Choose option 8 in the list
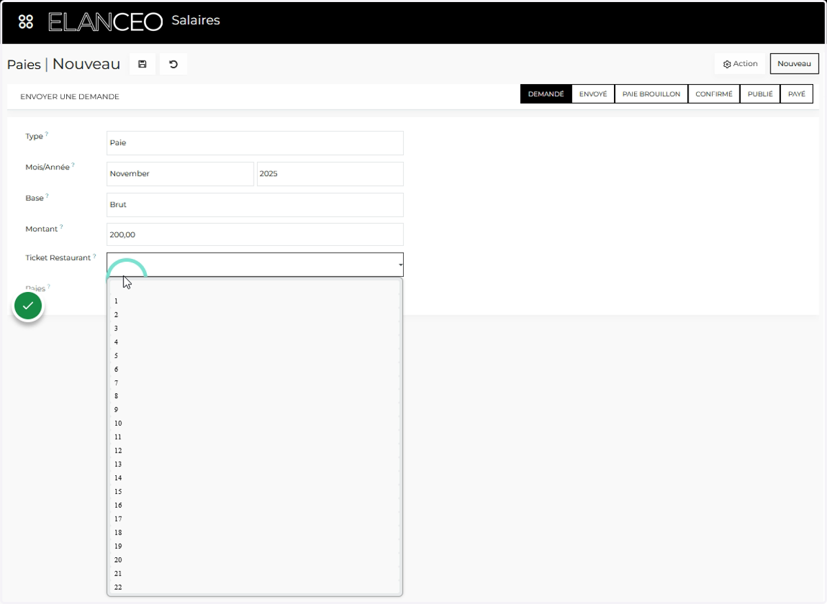Viewport: 827px width, 604px height. click(255, 396)
